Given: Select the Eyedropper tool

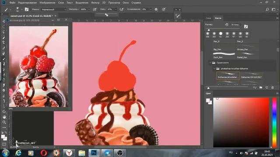Looking at the screenshot, I should (3, 48).
